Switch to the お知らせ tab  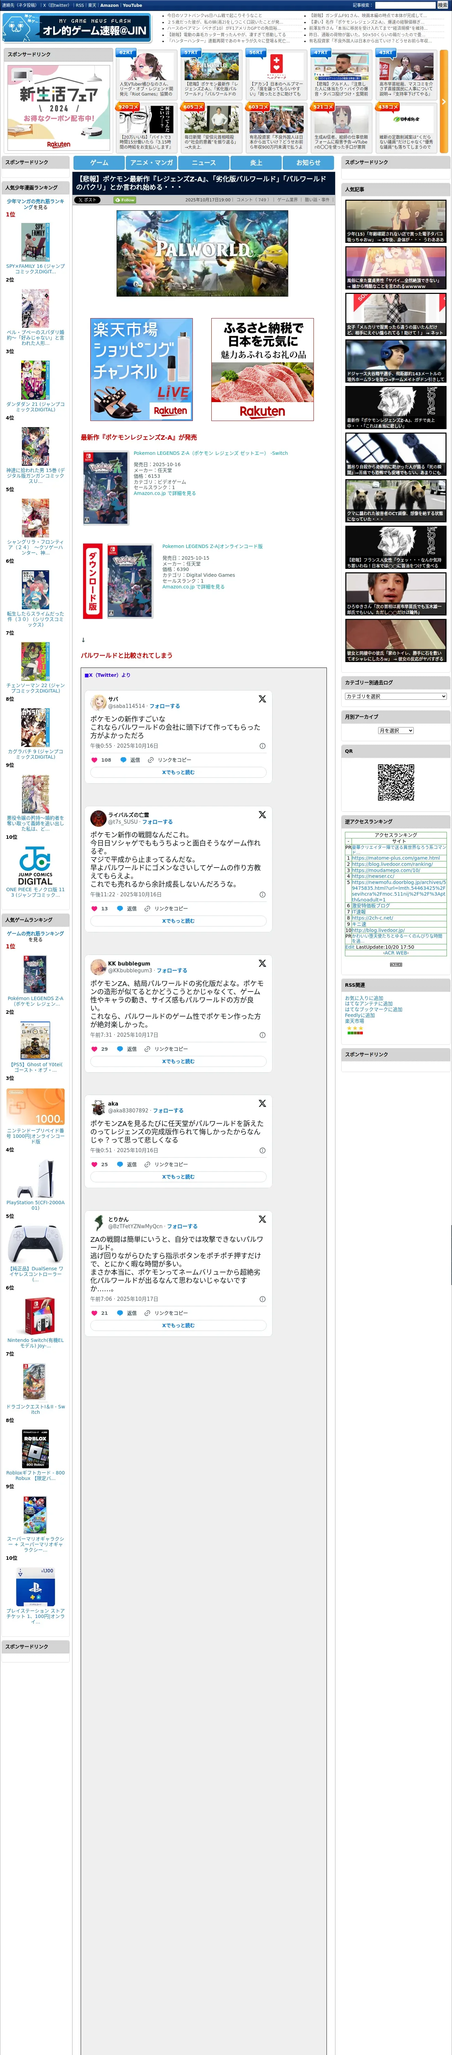pyautogui.click(x=309, y=163)
